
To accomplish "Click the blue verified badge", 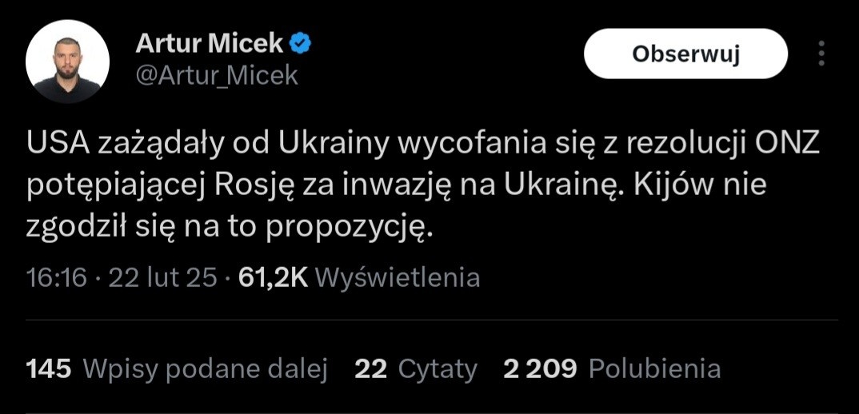I will (301, 44).
